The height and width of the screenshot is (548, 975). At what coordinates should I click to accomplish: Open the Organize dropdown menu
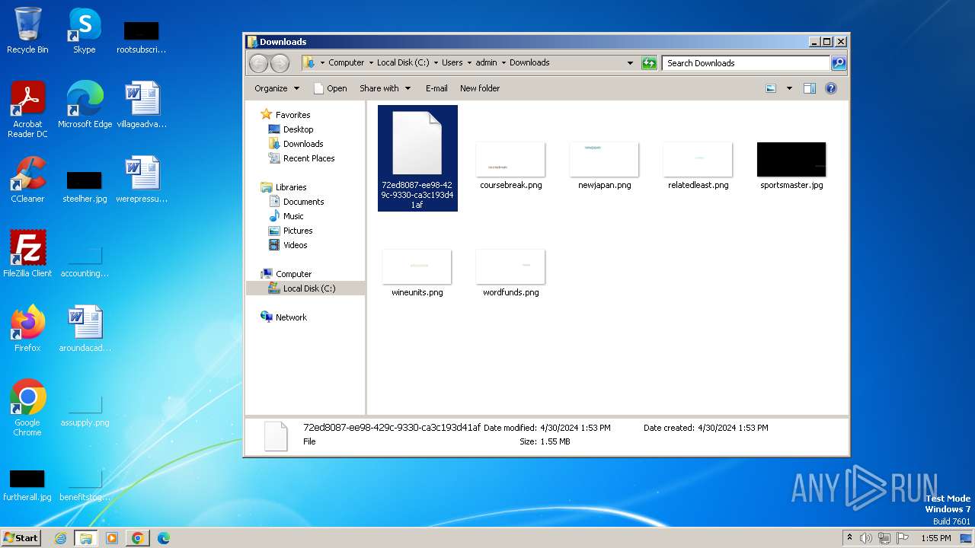pyautogui.click(x=277, y=88)
